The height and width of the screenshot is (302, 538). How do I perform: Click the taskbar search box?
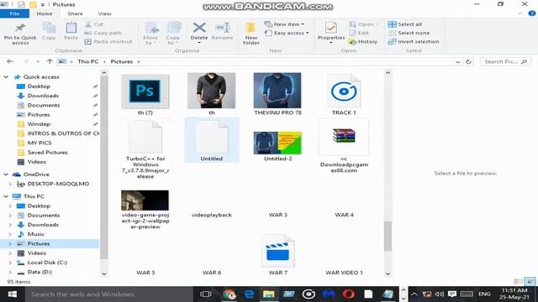pyautogui.click(x=108, y=294)
